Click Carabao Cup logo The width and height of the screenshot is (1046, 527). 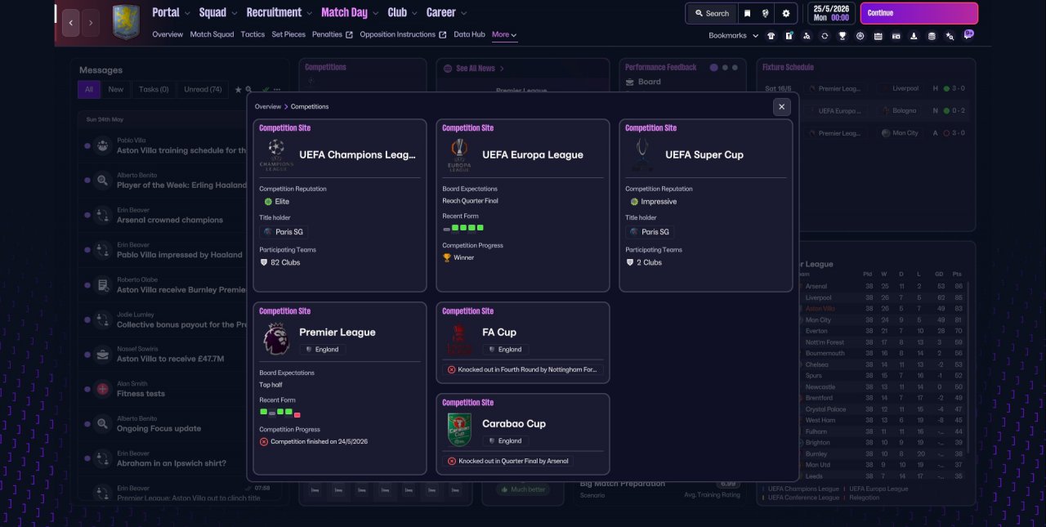pyautogui.click(x=459, y=430)
